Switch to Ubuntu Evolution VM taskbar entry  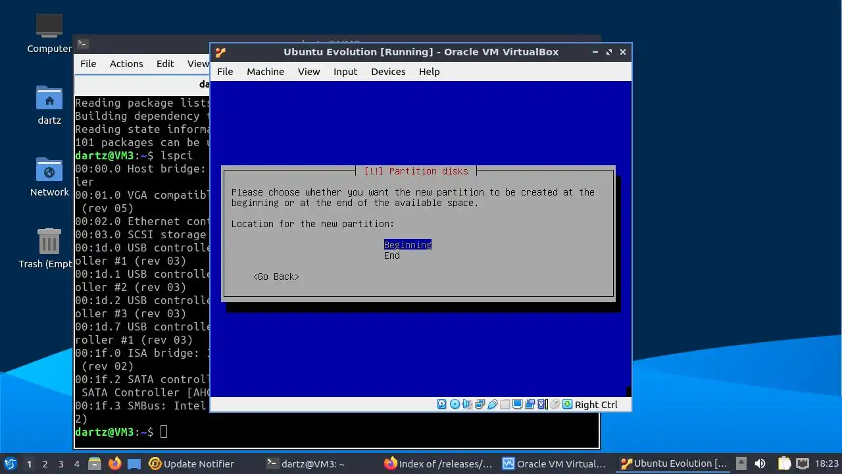pos(674,463)
